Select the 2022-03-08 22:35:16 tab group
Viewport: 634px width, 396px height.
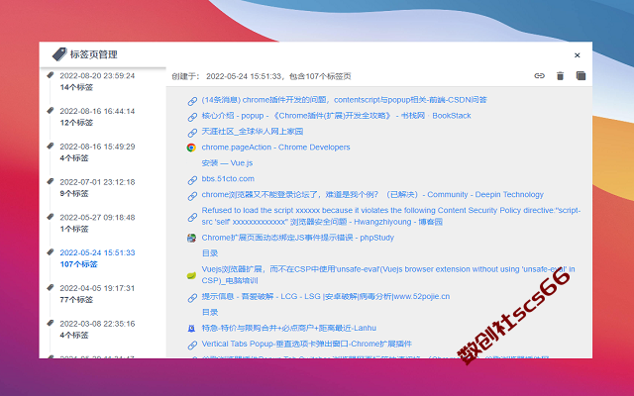point(97,324)
